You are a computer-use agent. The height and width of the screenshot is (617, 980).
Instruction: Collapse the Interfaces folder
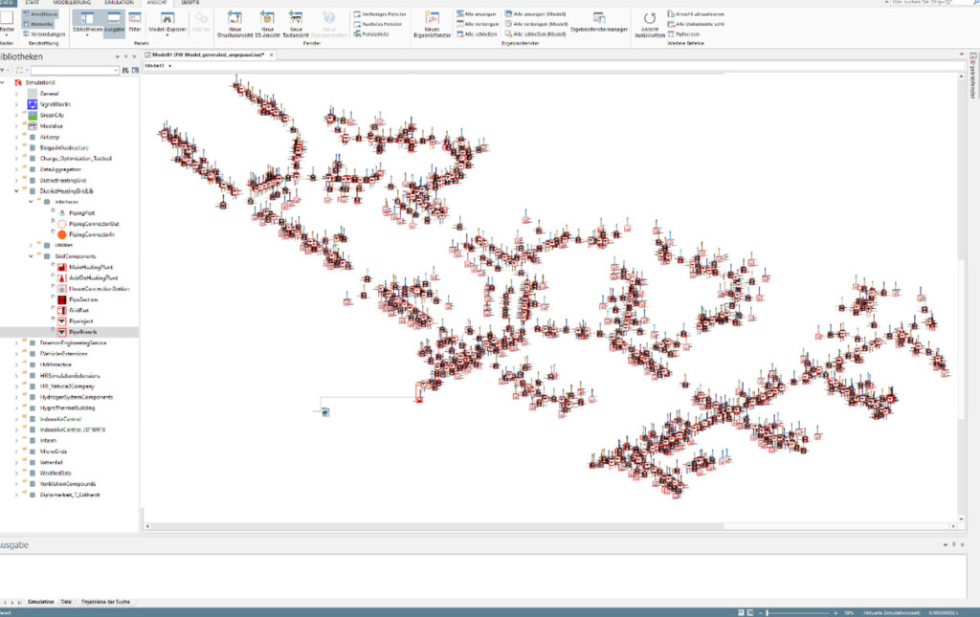[x=32, y=202]
